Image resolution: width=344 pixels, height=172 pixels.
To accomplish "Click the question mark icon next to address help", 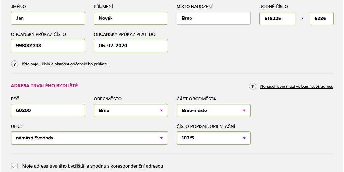I will tap(253, 86).
